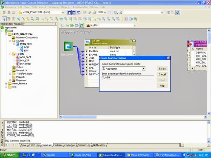
Task: Click the Overview window toolbar icon
Action: click(x=78, y=12)
